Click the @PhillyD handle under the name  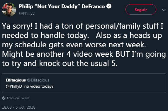27,13
